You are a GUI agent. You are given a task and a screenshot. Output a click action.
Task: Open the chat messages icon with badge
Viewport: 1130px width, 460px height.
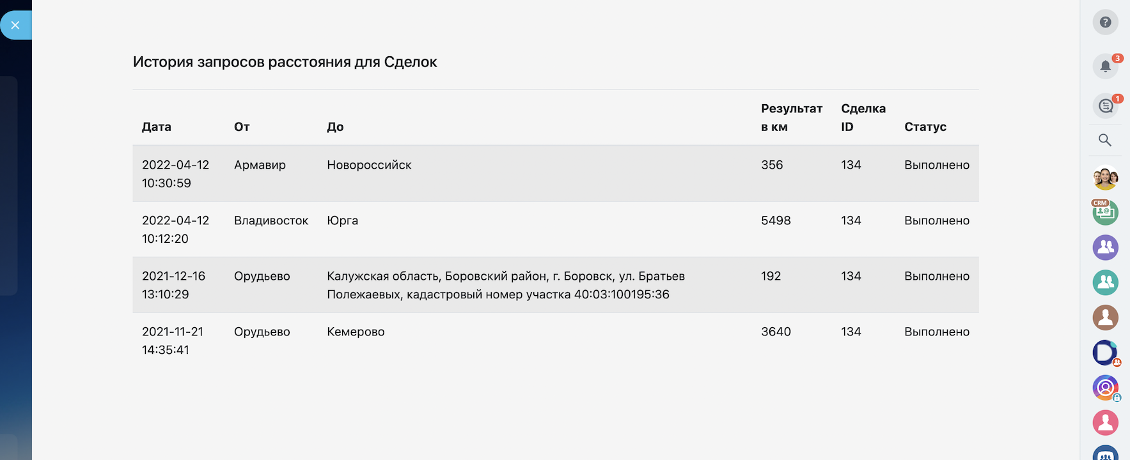[x=1105, y=106]
